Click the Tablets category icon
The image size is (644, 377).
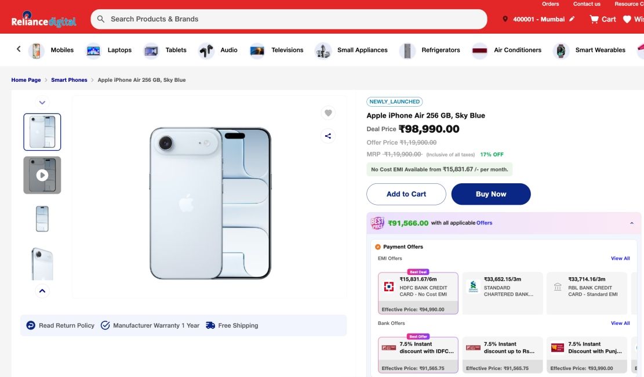151,51
